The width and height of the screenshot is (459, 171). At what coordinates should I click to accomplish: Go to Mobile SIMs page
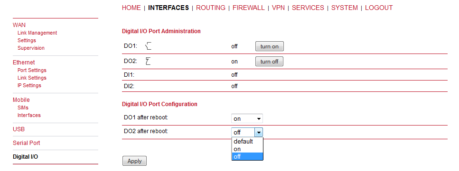[x=23, y=108]
